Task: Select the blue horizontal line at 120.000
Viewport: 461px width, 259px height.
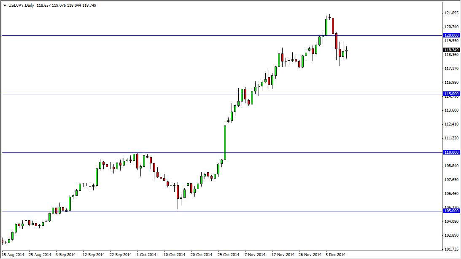Action: tap(211, 36)
